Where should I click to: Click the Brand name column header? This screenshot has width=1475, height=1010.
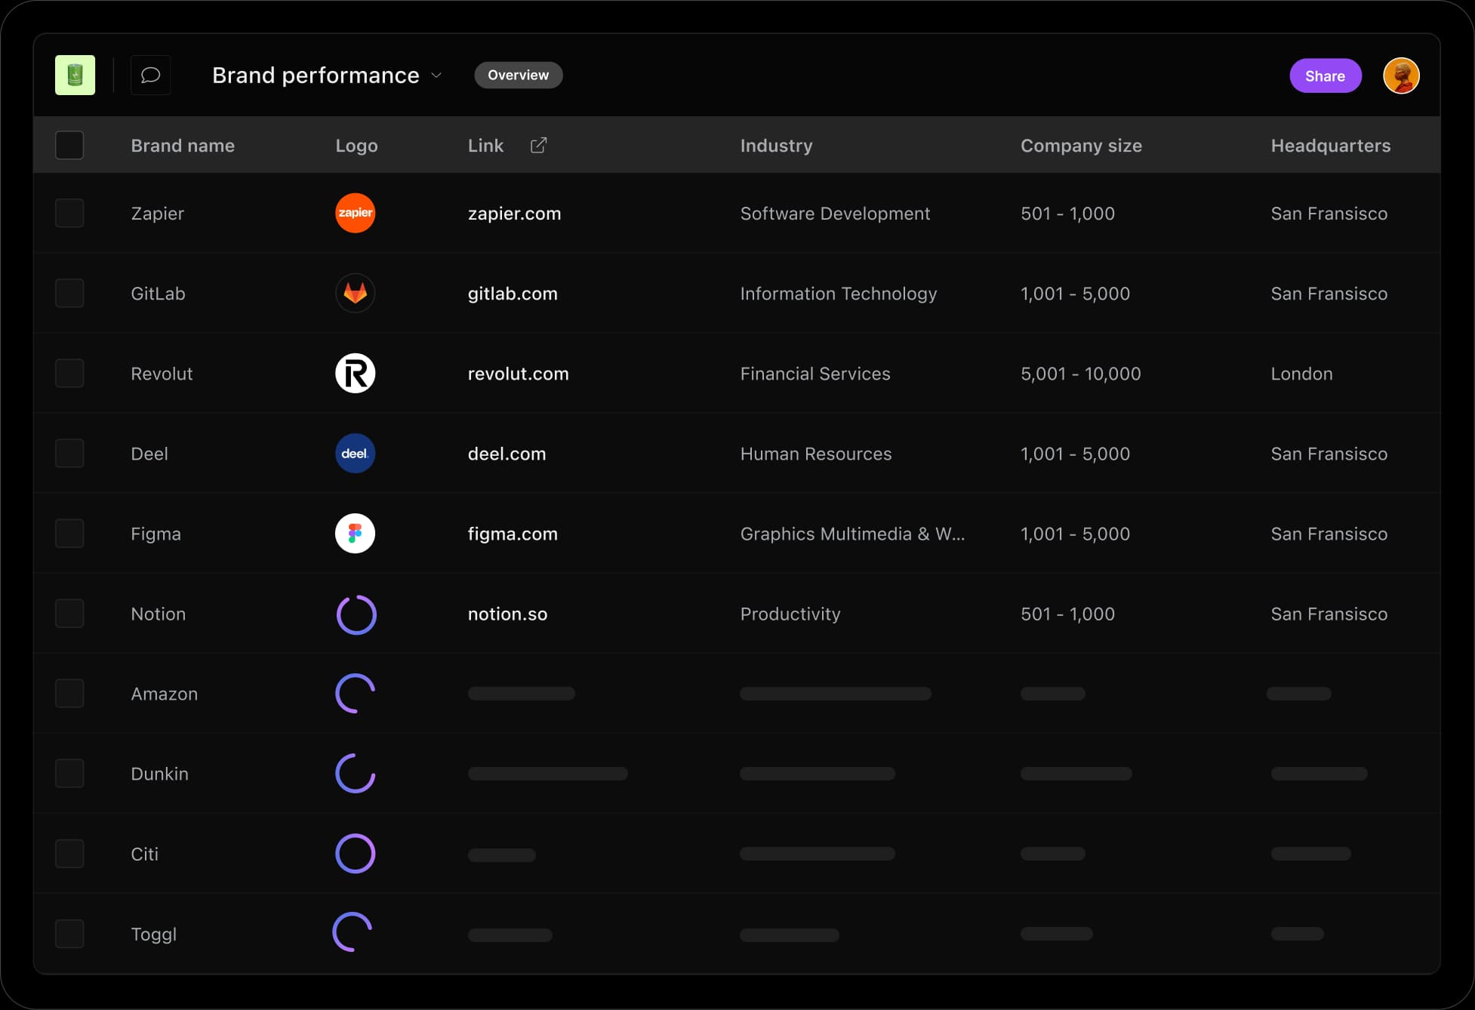pos(183,146)
